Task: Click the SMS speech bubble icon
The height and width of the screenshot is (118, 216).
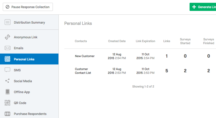Action: (x=7, y=70)
